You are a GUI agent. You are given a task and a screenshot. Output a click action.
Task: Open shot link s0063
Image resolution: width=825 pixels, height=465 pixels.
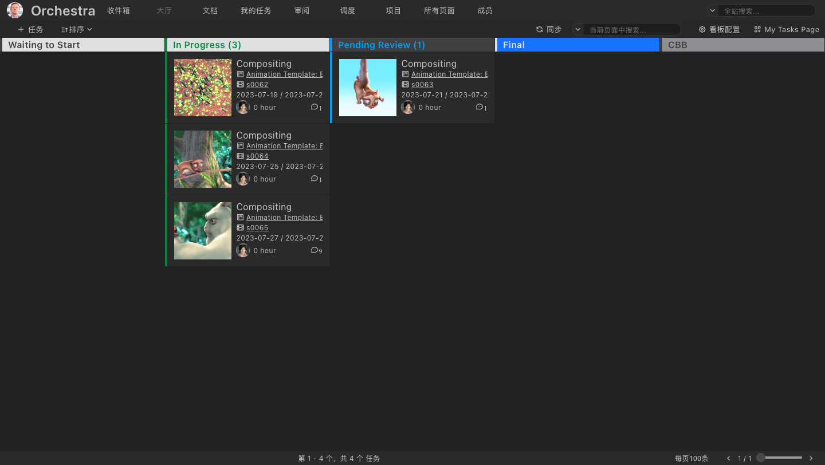click(x=422, y=84)
